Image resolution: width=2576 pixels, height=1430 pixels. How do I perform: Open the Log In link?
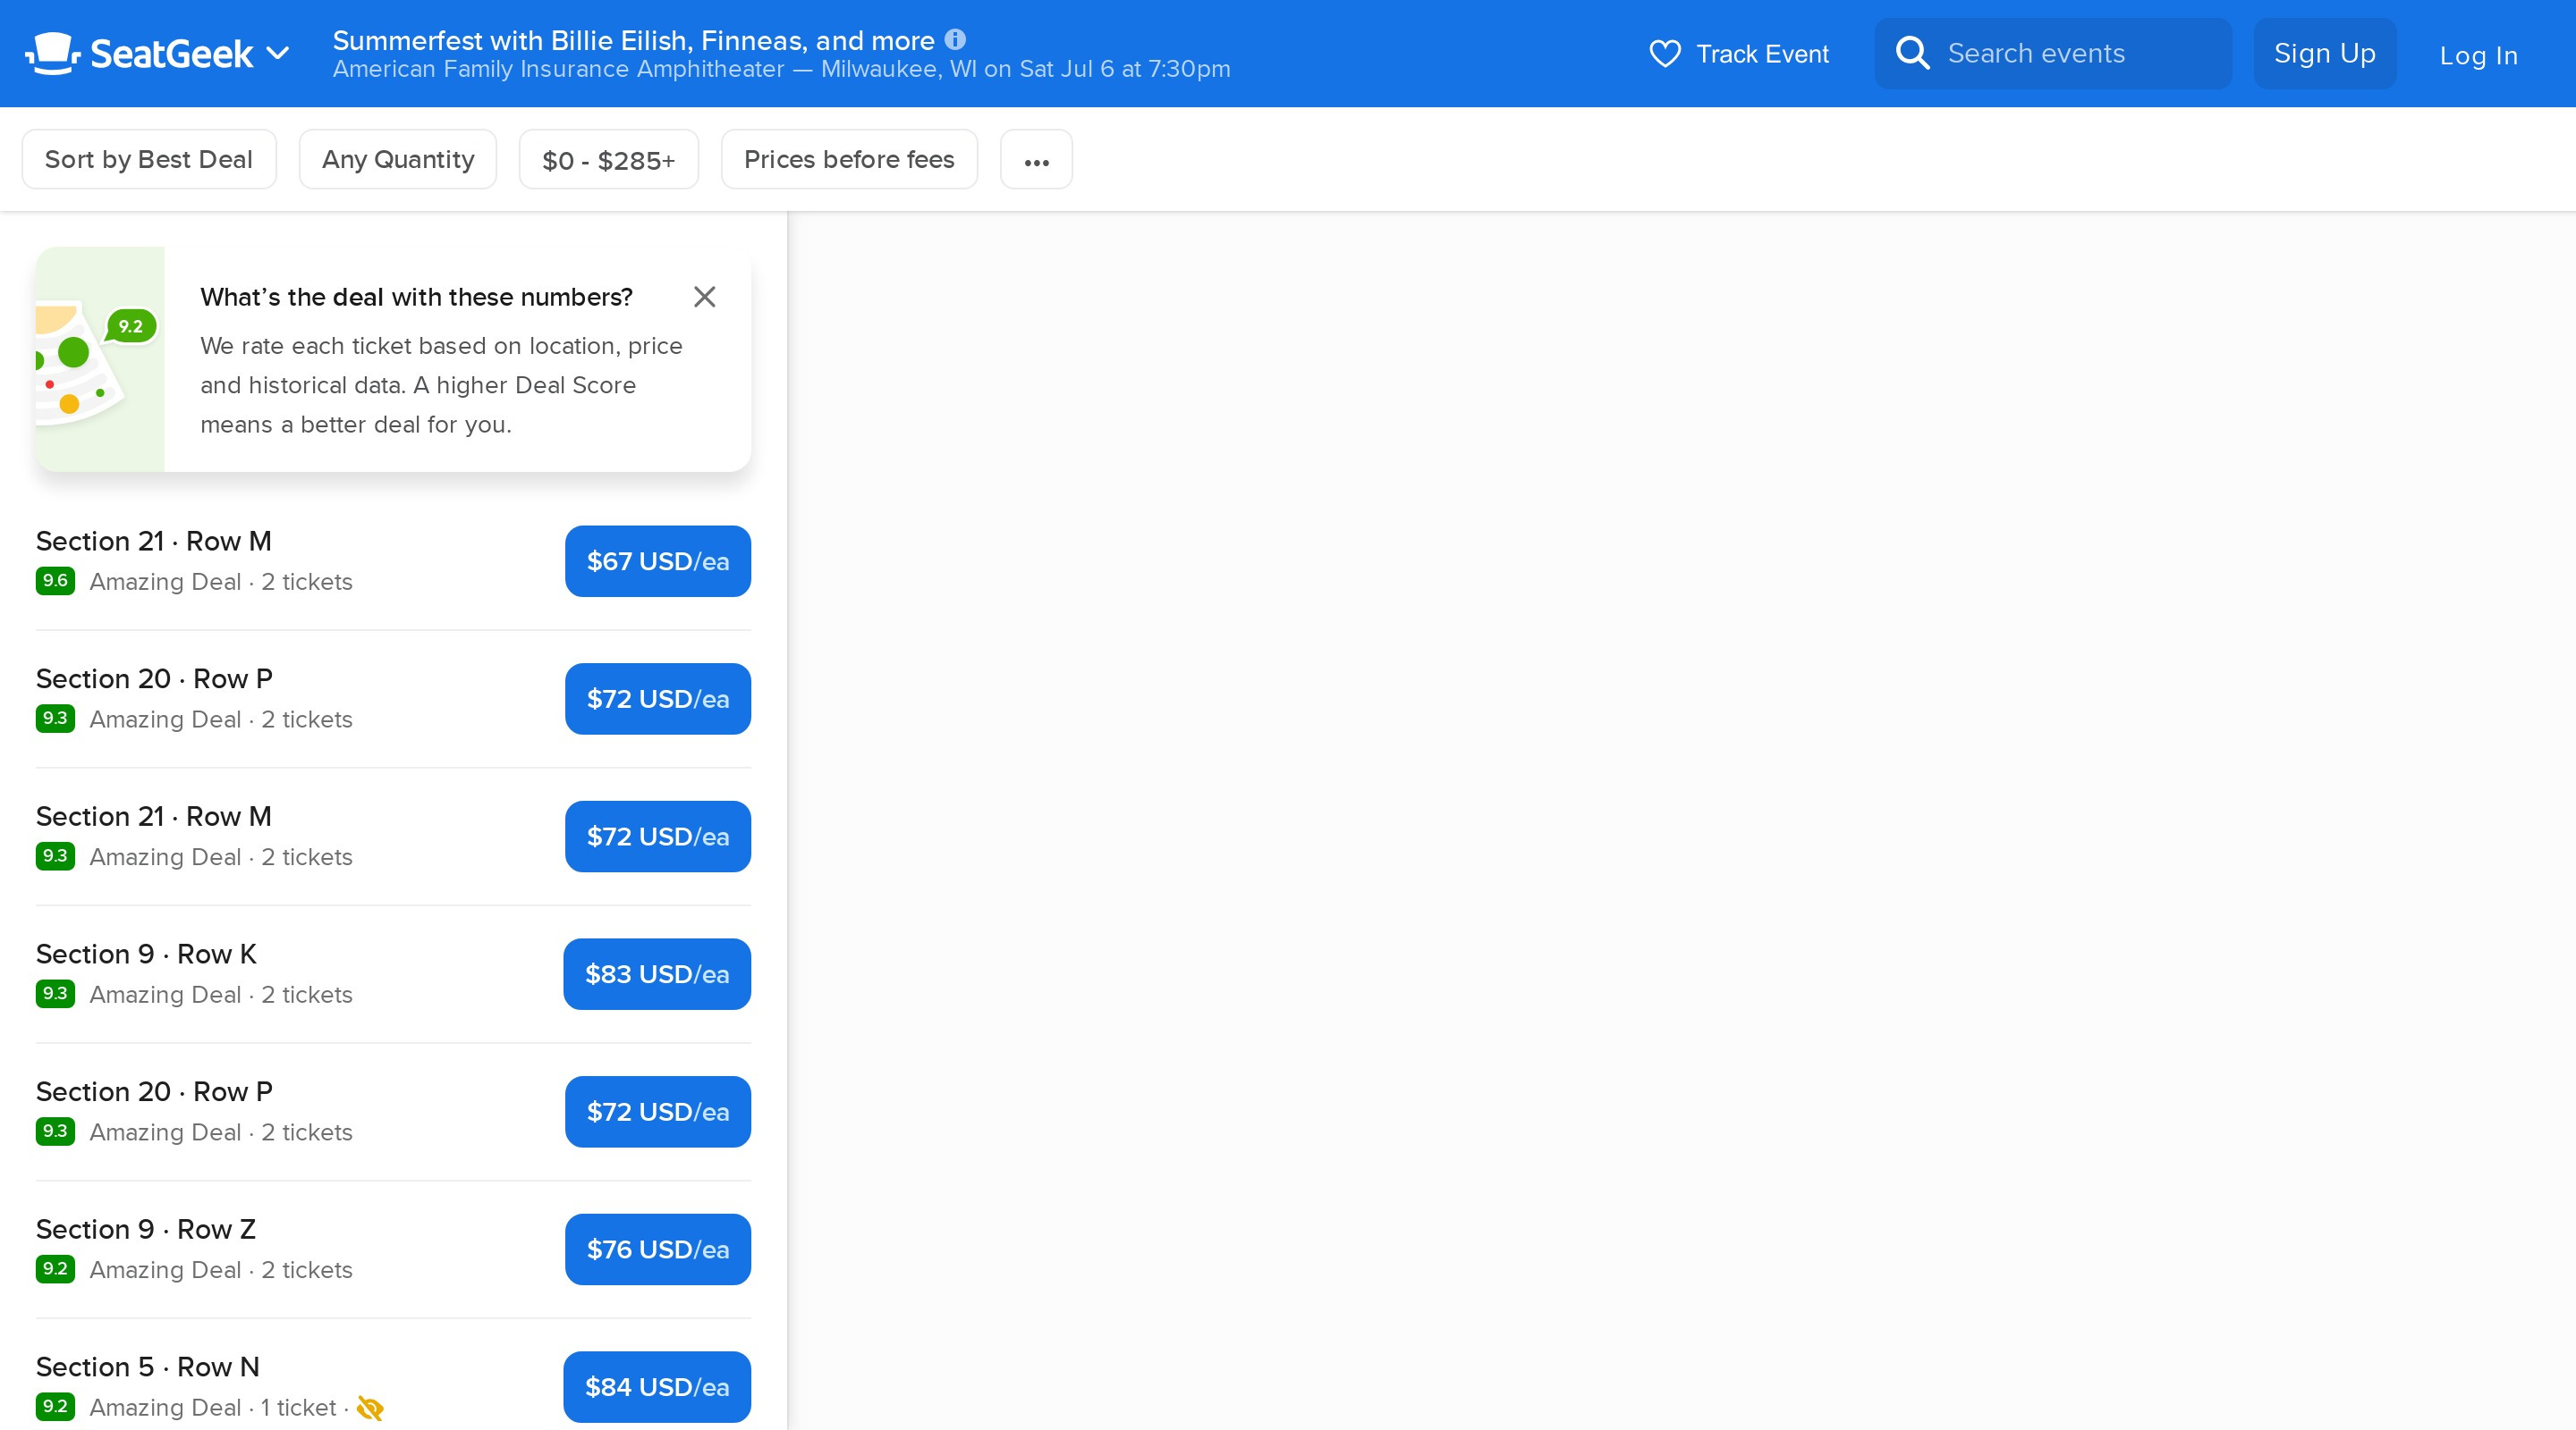coord(2478,55)
